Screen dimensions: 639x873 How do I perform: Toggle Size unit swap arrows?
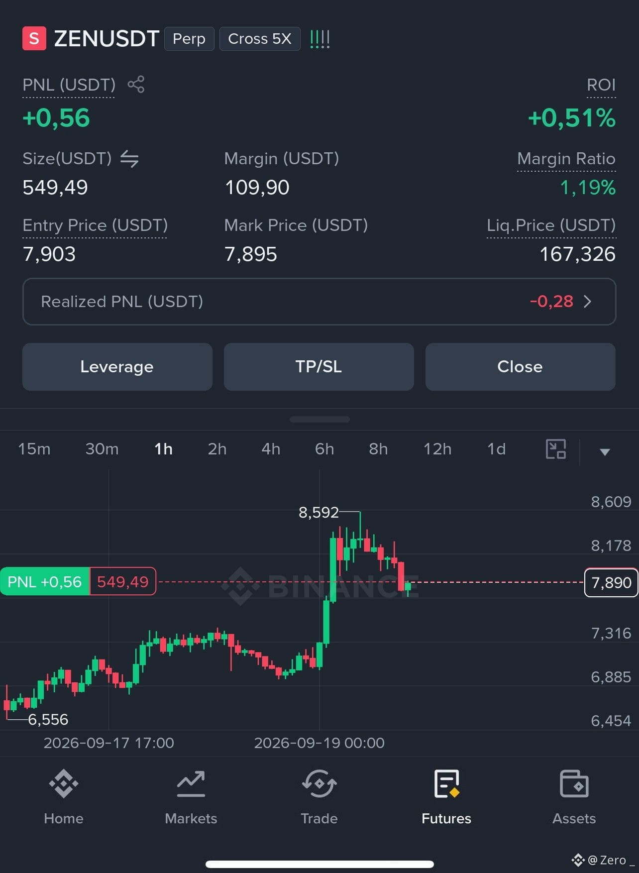point(129,159)
